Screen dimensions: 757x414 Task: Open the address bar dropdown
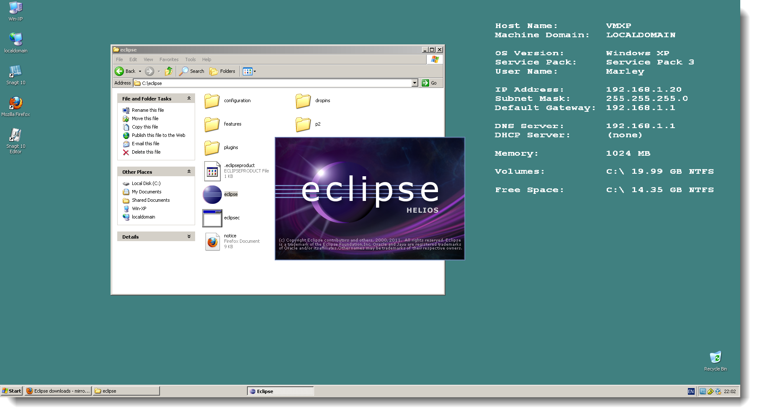415,83
